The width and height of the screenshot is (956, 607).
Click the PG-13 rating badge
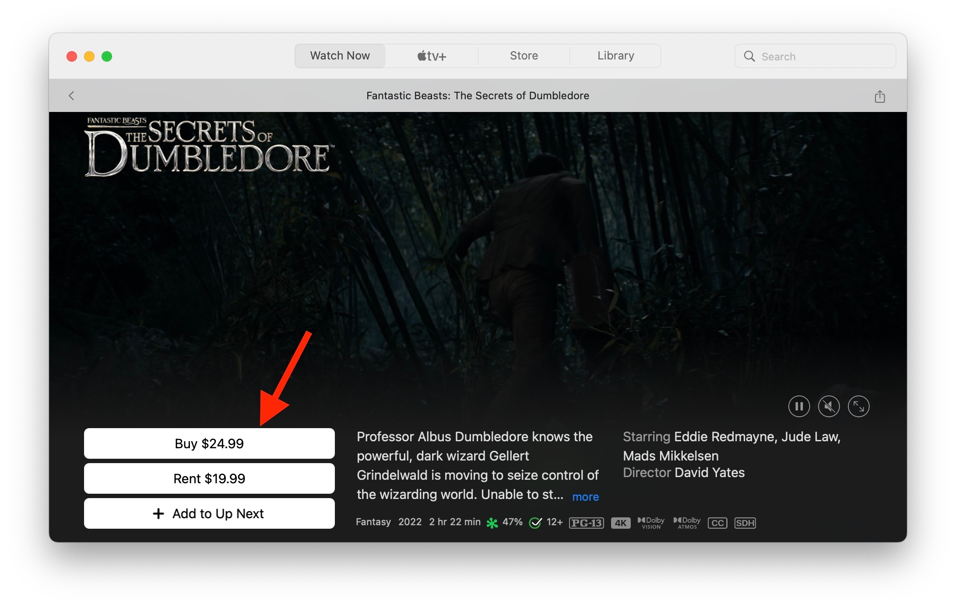click(x=586, y=523)
